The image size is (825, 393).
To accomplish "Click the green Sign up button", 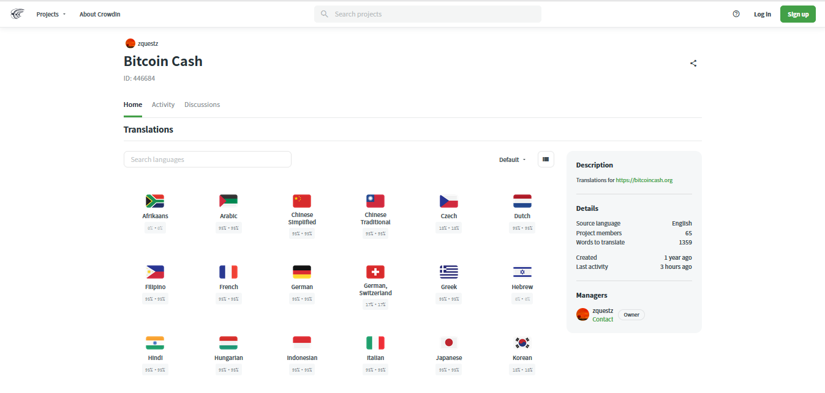I will [798, 14].
